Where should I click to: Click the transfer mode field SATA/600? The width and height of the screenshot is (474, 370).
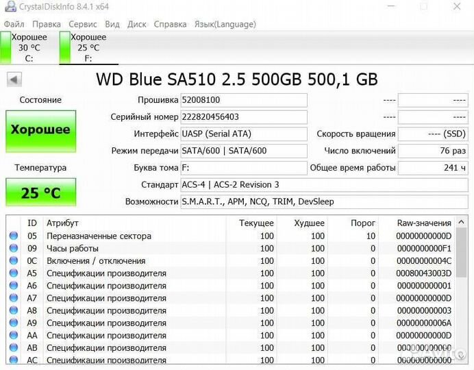coord(244,151)
